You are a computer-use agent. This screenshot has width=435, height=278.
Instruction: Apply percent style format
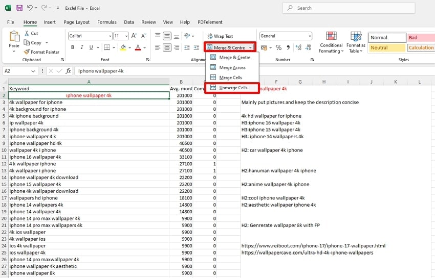pyautogui.click(x=278, y=47)
